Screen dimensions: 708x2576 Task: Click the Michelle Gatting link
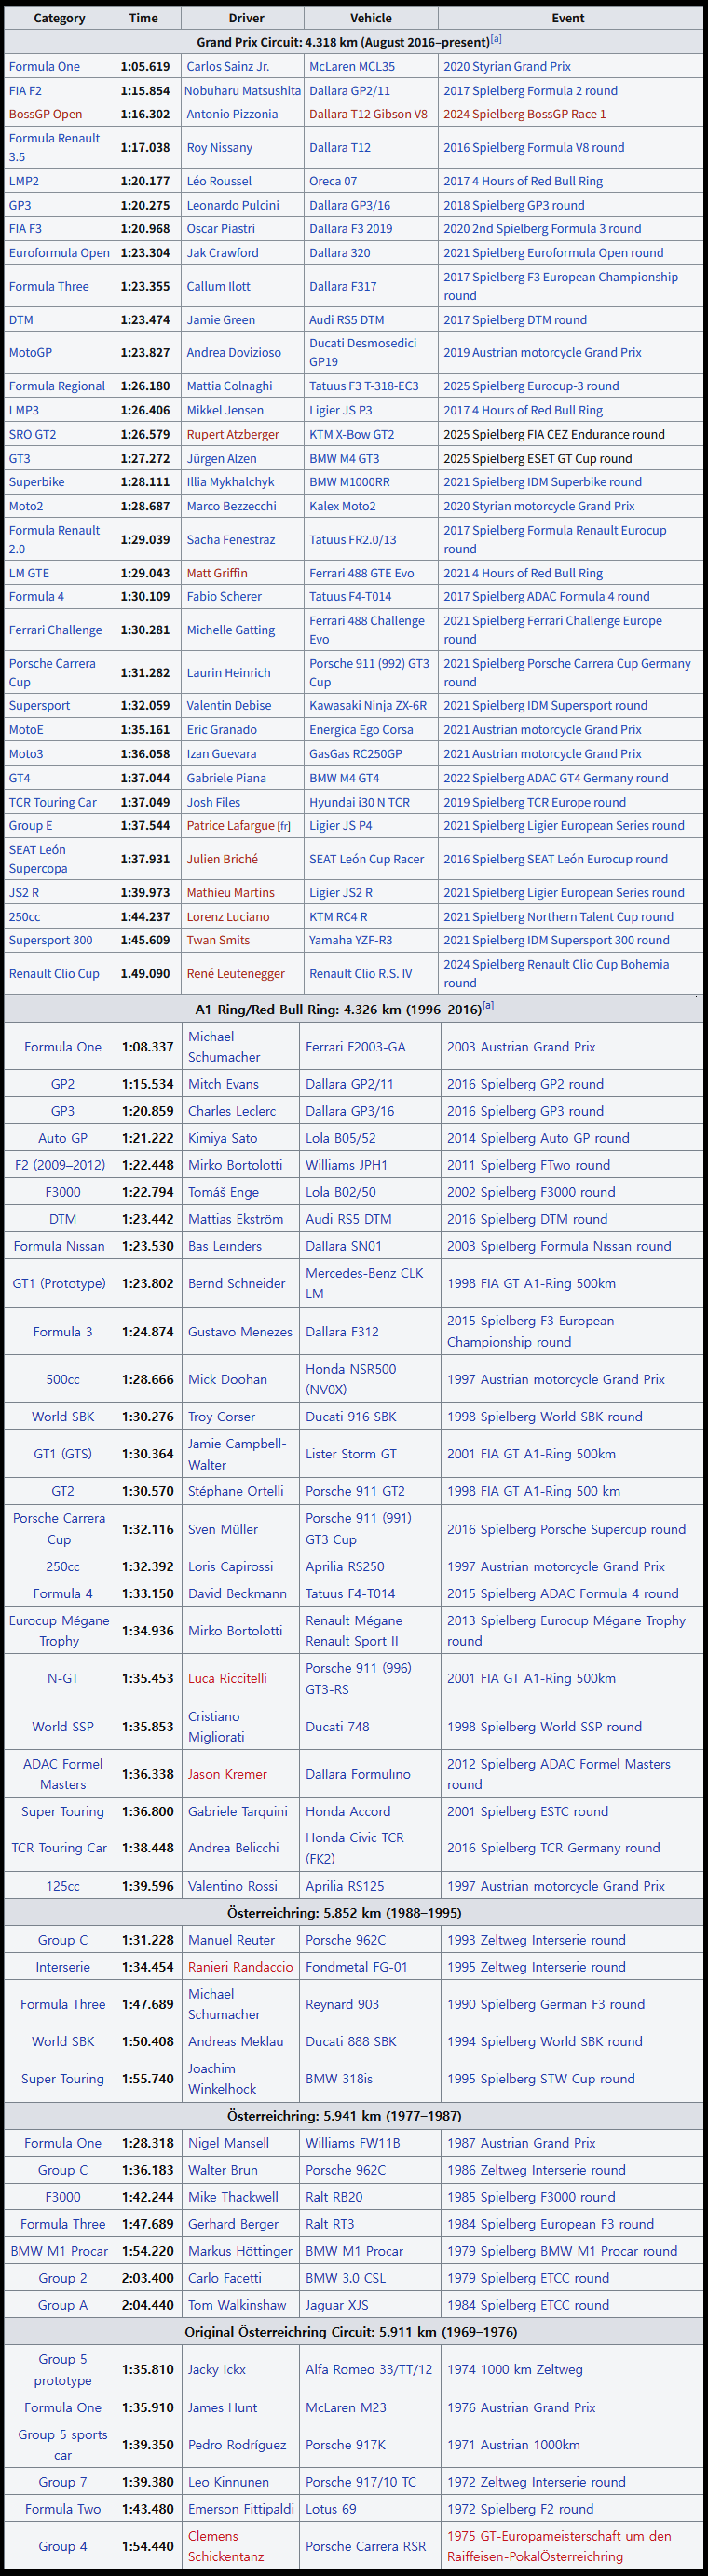click(231, 631)
